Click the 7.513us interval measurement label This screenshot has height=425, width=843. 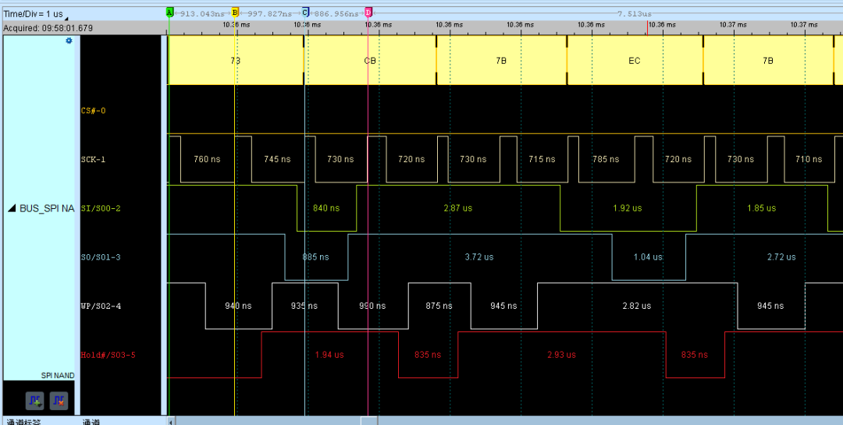click(x=635, y=13)
